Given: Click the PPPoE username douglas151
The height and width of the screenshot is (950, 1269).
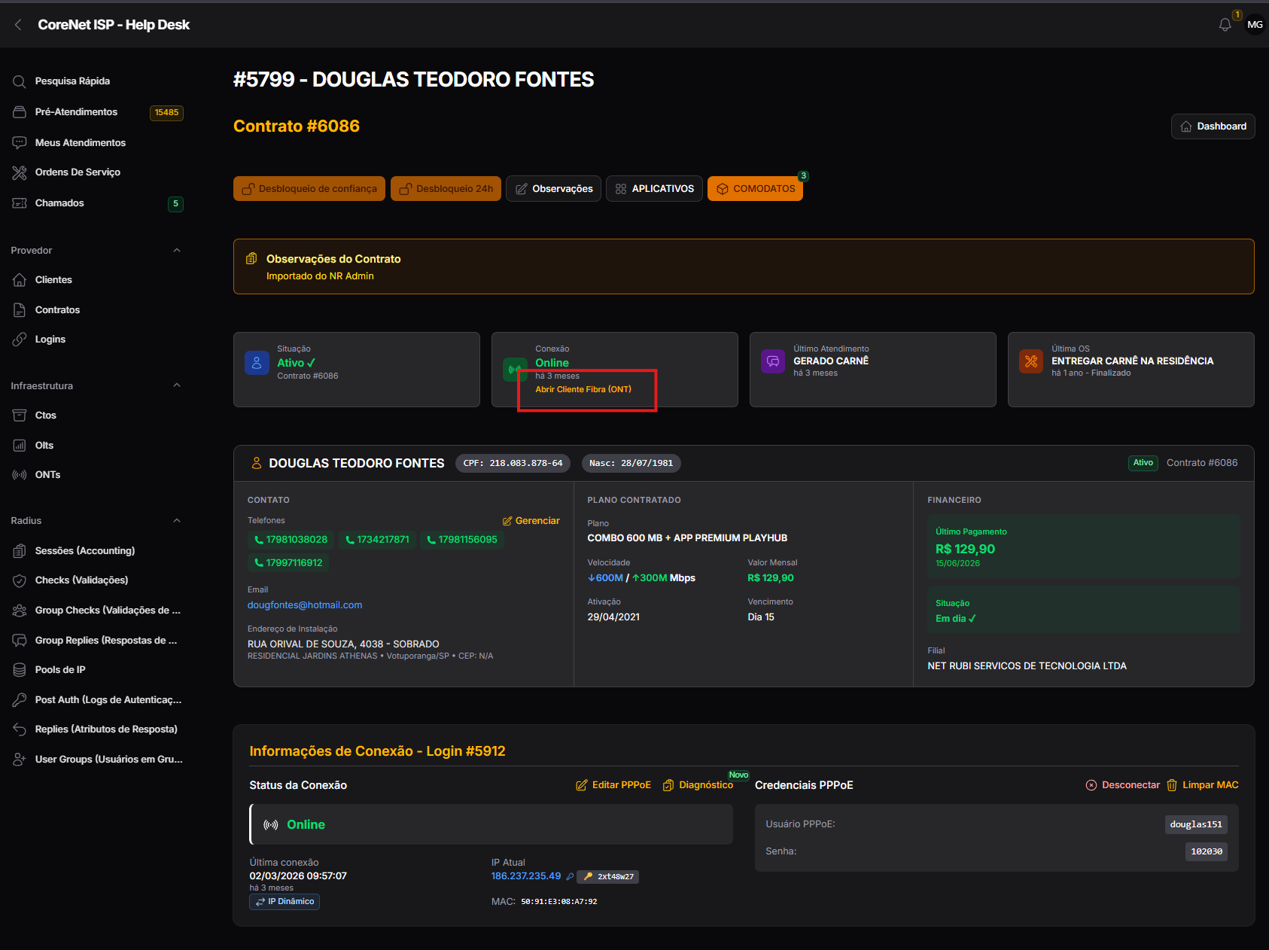Looking at the screenshot, I should coord(1196,825).
